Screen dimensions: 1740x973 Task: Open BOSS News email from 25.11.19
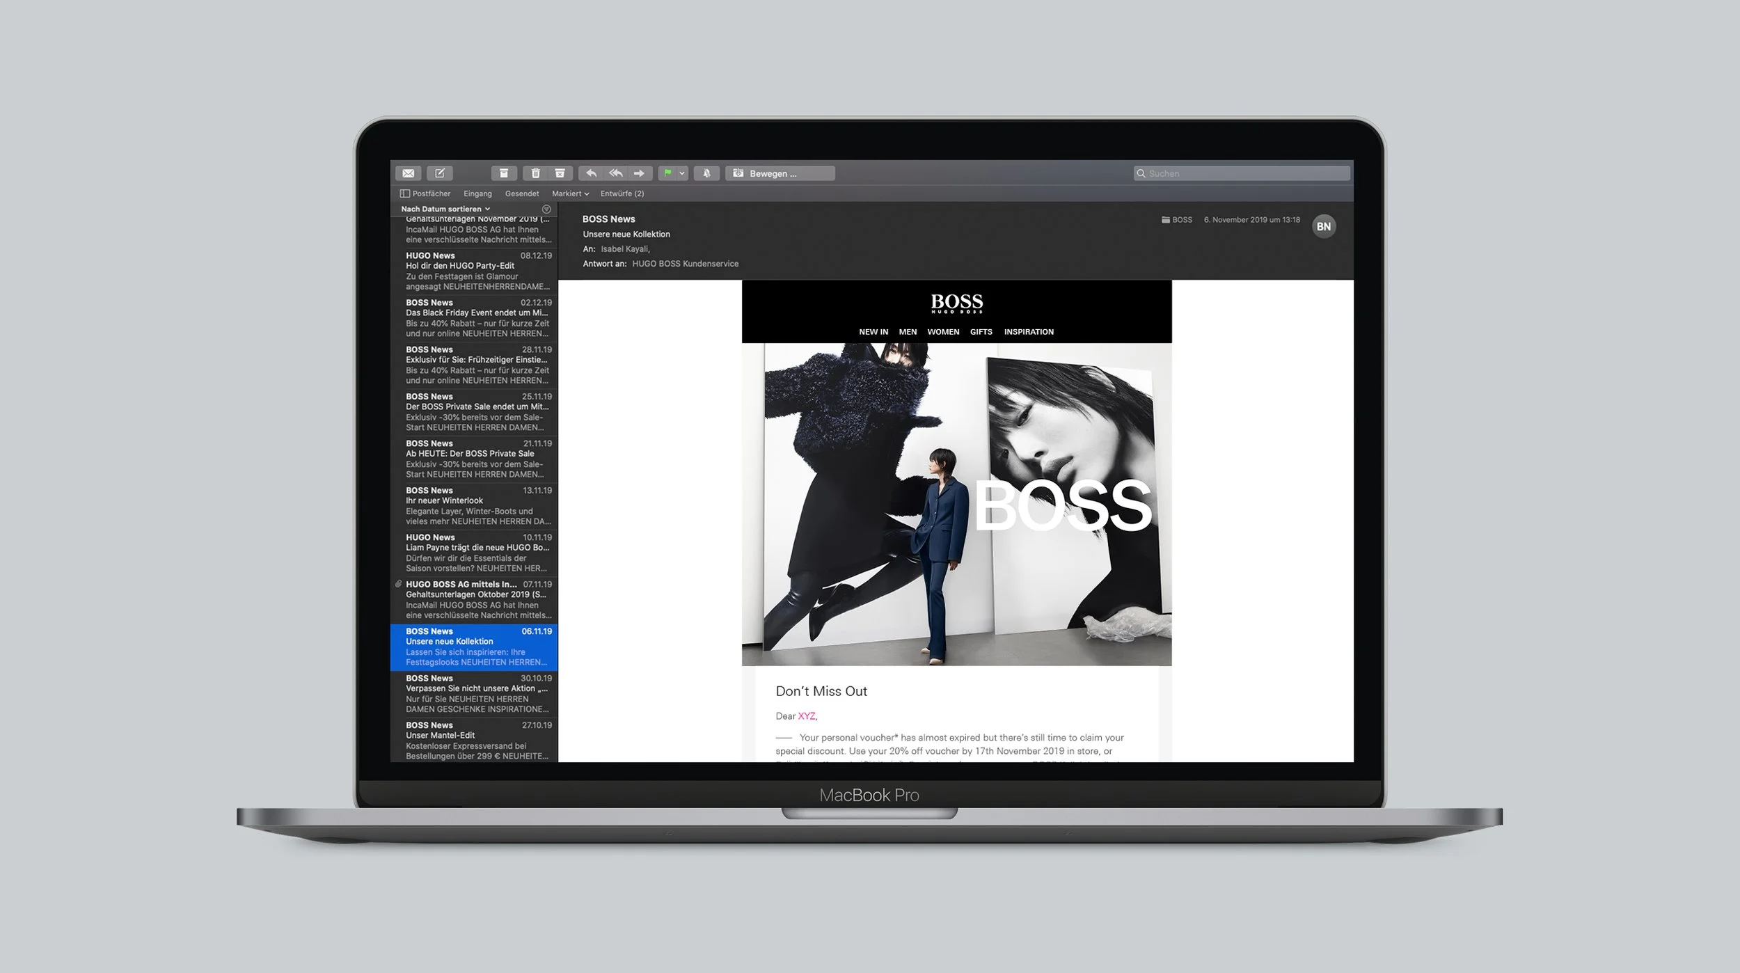click(x=474, y=412)
